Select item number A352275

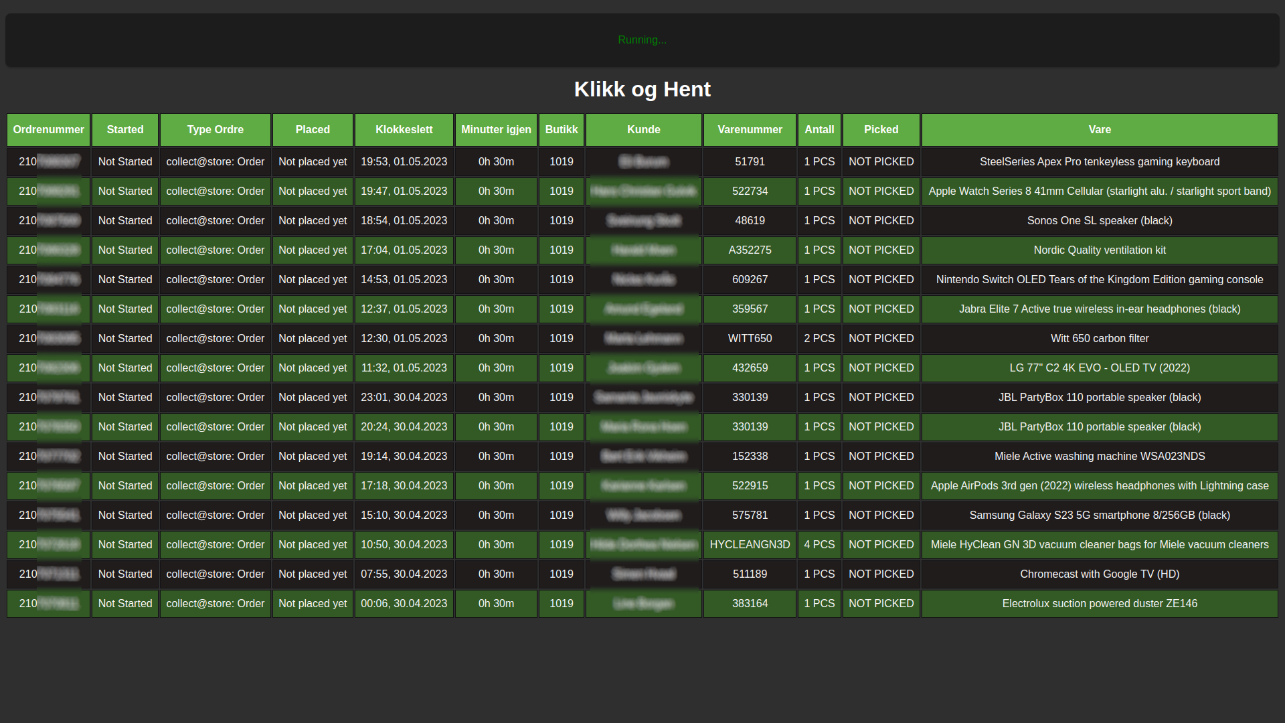pos(750,250)
